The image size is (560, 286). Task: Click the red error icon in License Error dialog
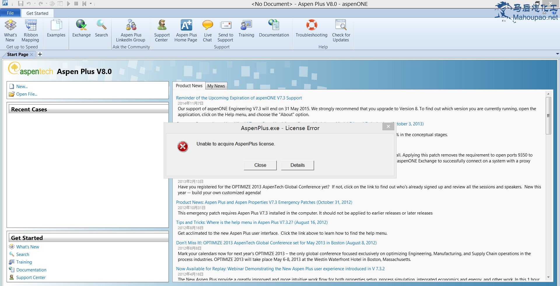tap(183, 147)
